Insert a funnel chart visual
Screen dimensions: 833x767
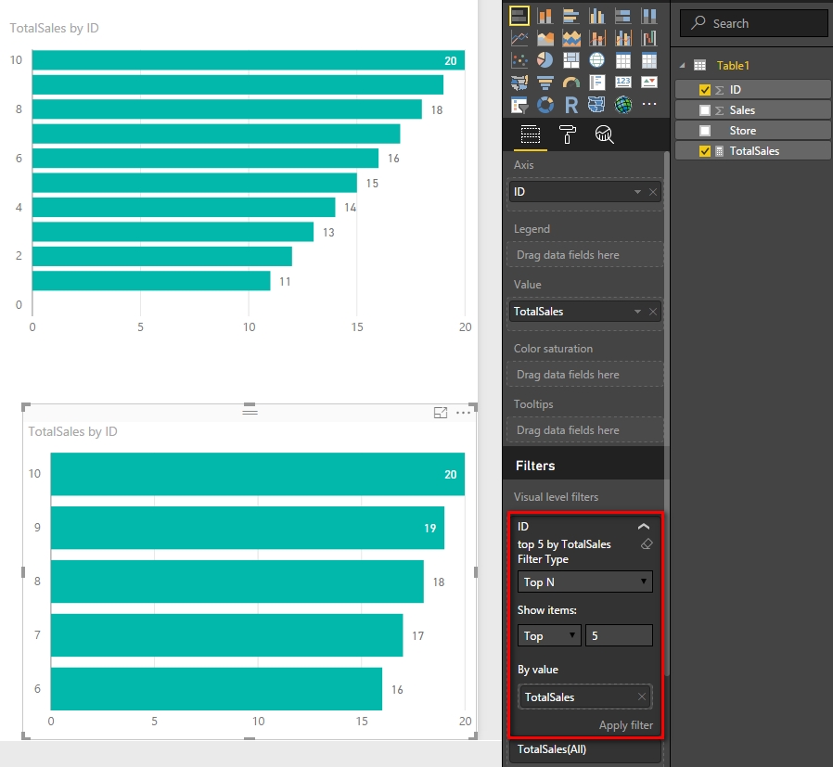pyautogui.click(x=545, y=83)
